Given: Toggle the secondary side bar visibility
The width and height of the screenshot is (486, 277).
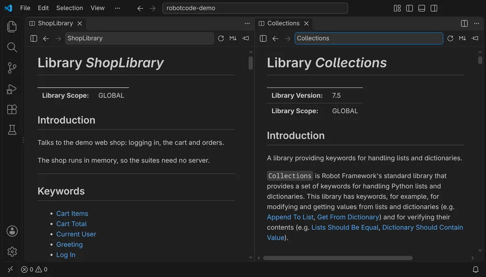Looking at the screenshot, I should (434, 8).
